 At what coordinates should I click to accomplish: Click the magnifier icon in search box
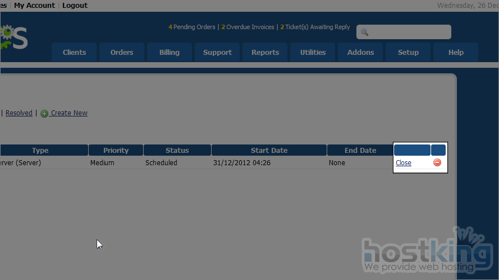click(x=364, y=32)
